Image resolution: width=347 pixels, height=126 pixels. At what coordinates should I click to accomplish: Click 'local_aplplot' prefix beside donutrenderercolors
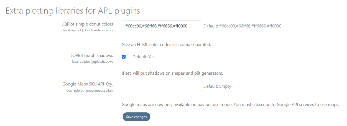tap(72, 30)
